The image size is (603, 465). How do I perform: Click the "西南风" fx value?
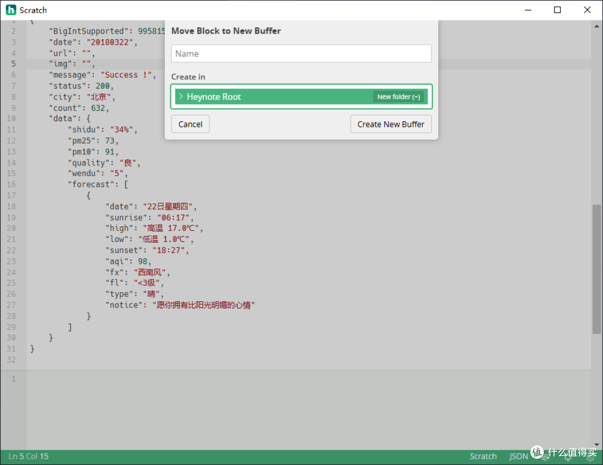(x=150, y=273)
